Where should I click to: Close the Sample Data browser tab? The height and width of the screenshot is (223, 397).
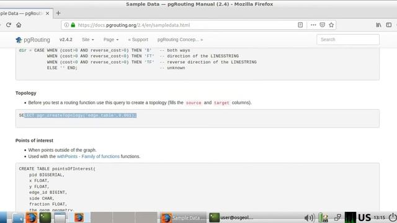tap(47, 14)
